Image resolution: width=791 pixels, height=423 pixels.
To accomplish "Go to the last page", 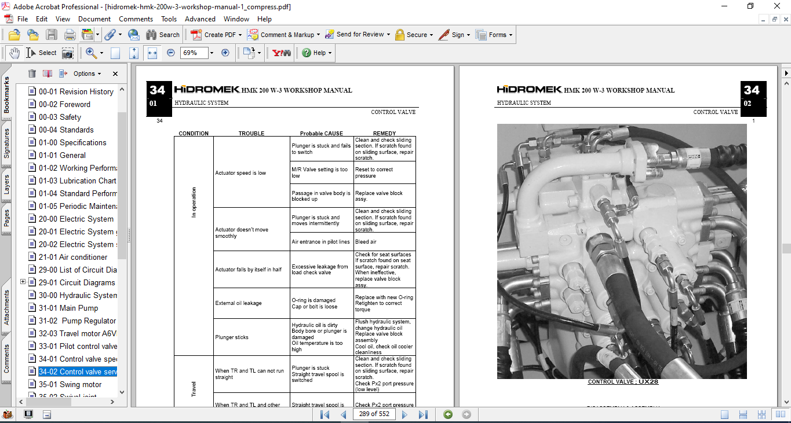I will [423, 414].
